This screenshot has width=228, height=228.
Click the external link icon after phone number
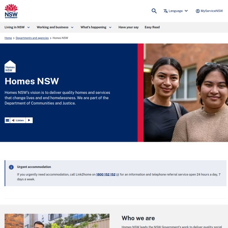(x=118, y=175)
